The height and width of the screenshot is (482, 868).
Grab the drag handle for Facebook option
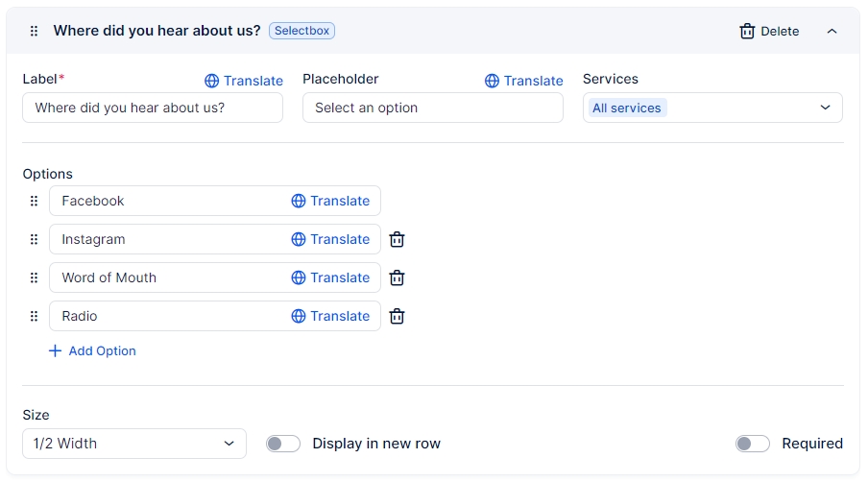pyautogui.click(x=34, y=201)
